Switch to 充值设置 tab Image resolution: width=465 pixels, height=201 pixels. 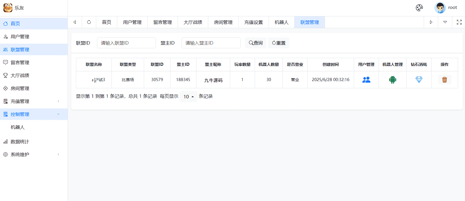coord(254,22)
